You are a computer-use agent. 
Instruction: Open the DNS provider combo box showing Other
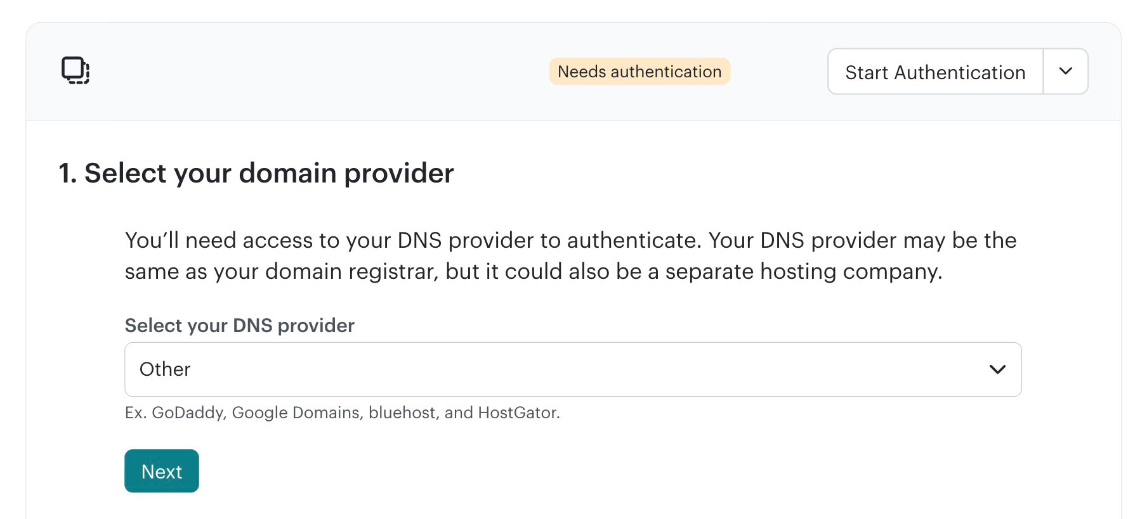pos(572,369)
